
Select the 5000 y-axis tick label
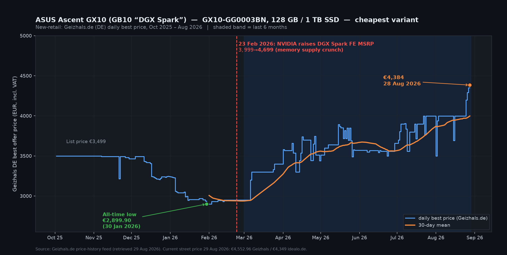pyautogui.click(x=26, y=36)
